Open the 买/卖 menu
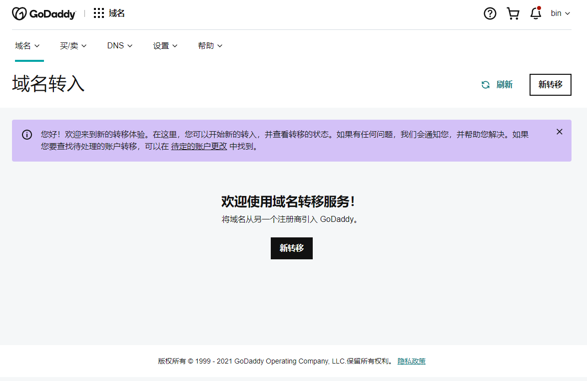The width and height of the screenshot is (587, 381). pyautogui.click(x=73, y=45)
